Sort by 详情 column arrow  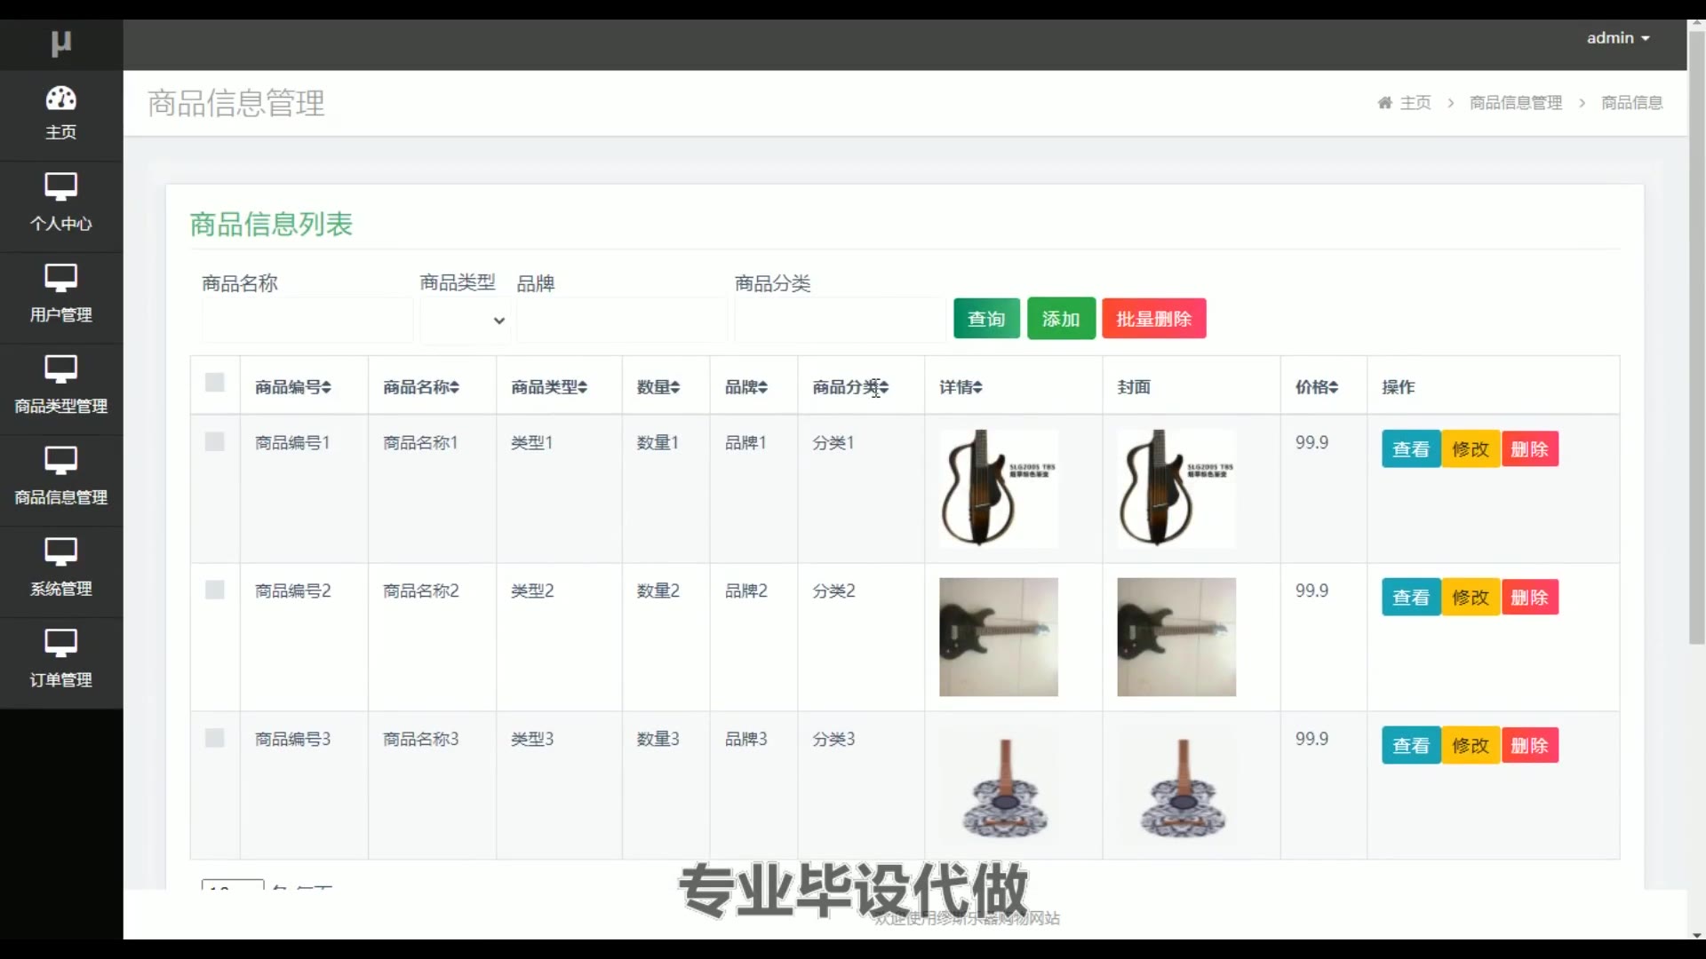click(x=977, y=387)
